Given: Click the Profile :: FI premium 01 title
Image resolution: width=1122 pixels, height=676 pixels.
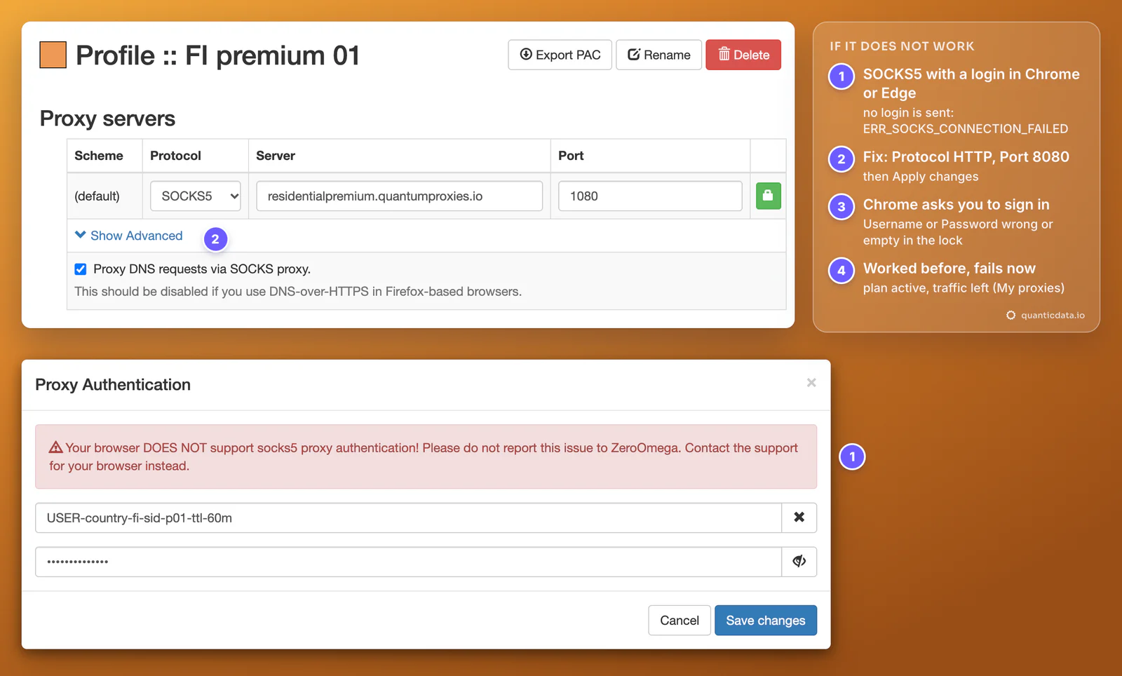Looking at the screenshot, I should 217,55.
